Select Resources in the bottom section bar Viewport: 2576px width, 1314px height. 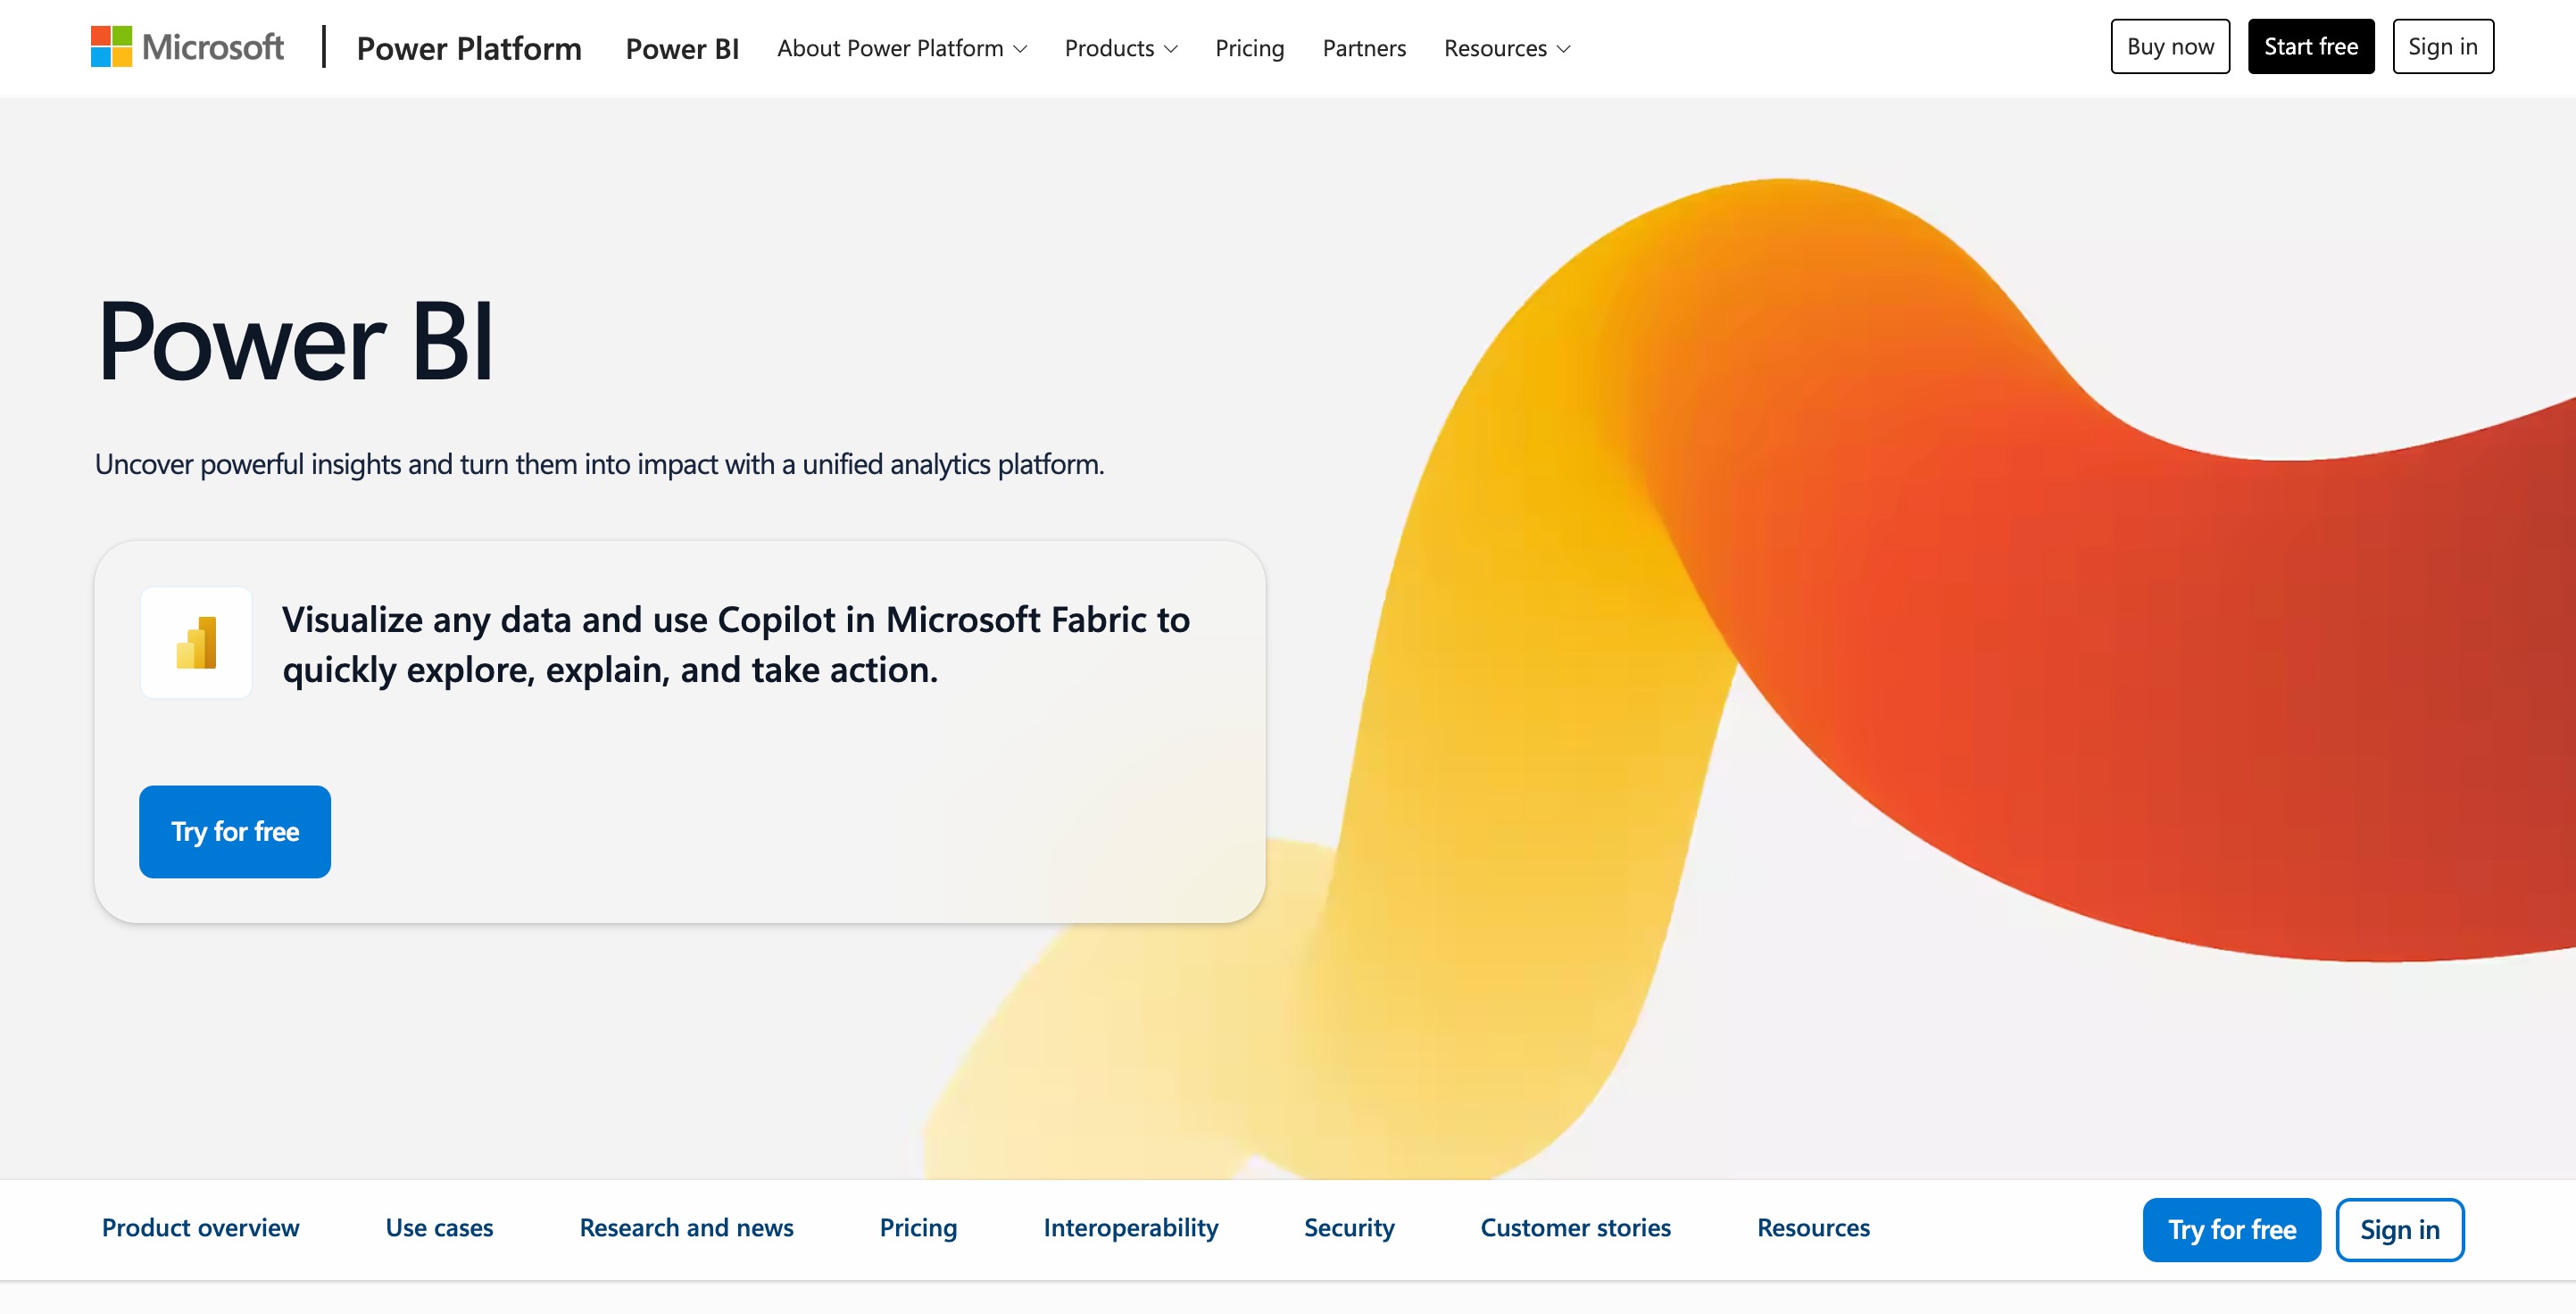pos(1813,1227)
